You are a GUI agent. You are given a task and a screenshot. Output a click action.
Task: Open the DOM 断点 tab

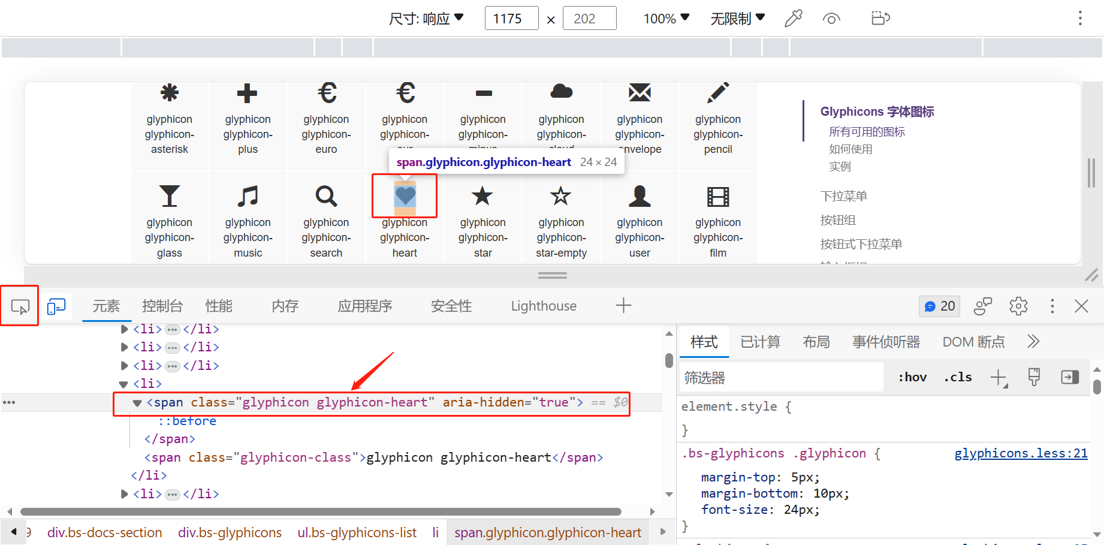tap(973, 342)
